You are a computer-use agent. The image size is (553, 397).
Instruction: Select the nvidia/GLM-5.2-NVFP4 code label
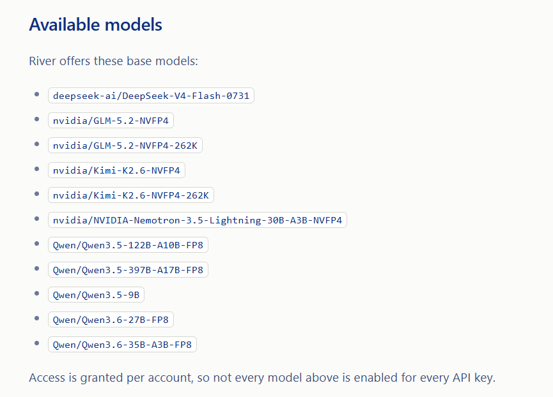click(111, 121)
